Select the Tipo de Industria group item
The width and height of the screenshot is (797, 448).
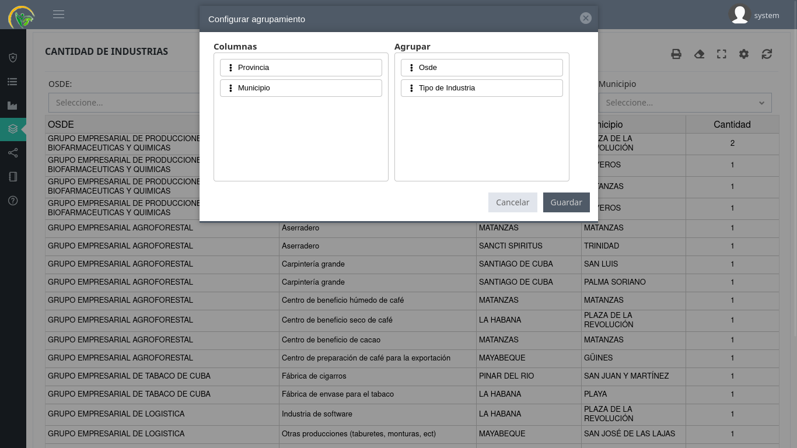point(482,88)
